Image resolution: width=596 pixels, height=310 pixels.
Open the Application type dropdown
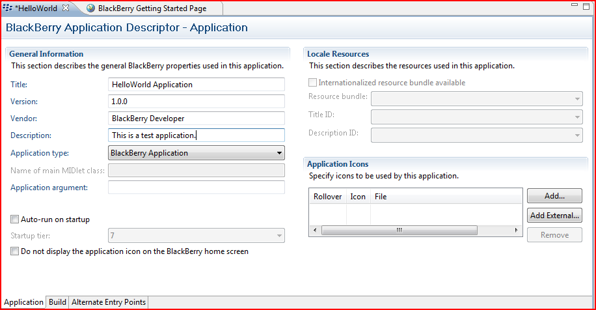[x=196, y=153]
